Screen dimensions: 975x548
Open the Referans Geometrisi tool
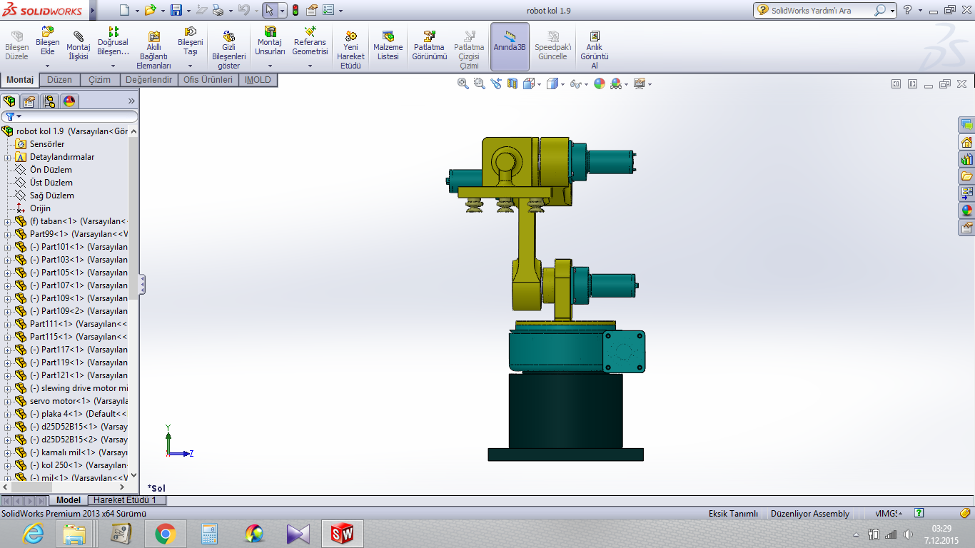310,41
